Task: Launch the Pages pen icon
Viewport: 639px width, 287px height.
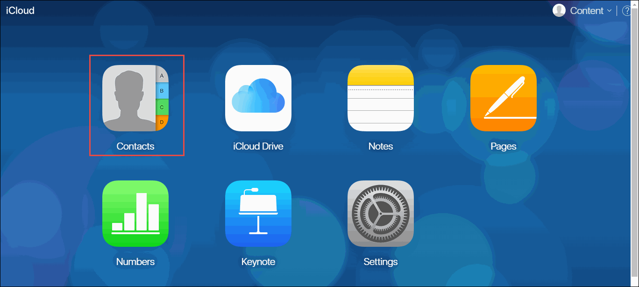Action: 504,98
